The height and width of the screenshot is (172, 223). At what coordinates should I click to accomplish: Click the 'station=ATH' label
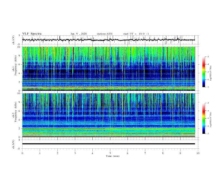click(x=104, y=34)
